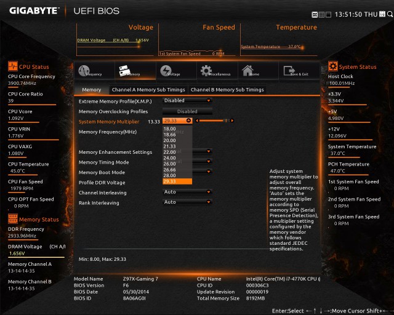Click the Host Clock 100.01MHz value

click(342, 83)
